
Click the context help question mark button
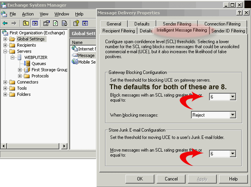pos(239,13)
